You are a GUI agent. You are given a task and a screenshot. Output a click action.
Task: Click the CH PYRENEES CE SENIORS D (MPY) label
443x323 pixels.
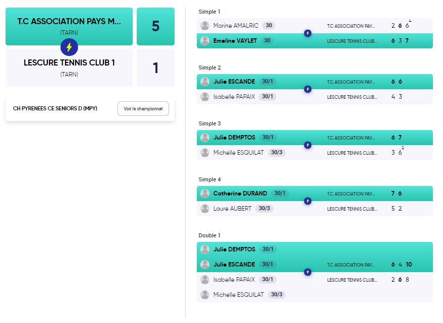tap(55, 108)
